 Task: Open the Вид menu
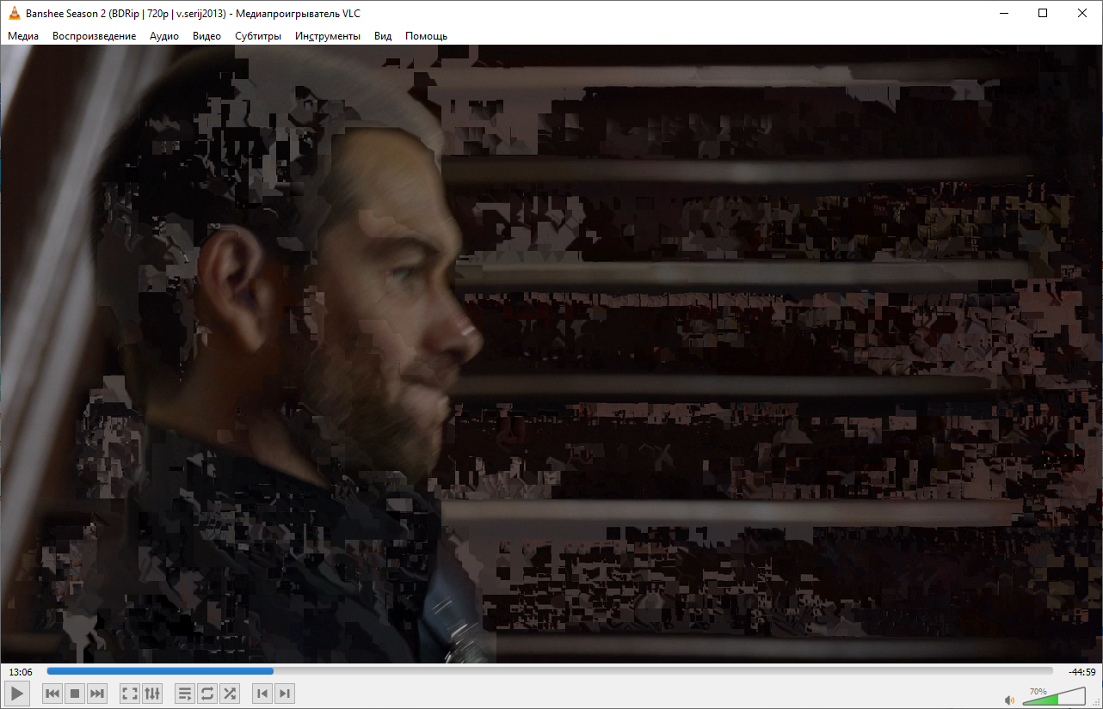pos(383,36)
